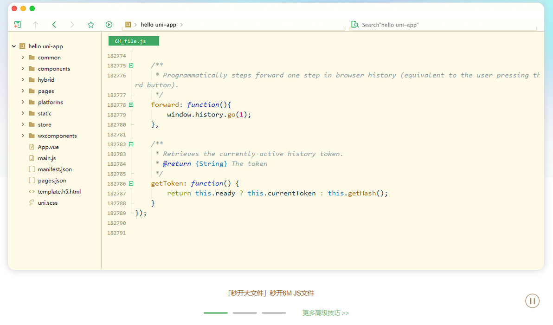Click the style icon of uni.scss
553x325 pixels.
[32, 202]
